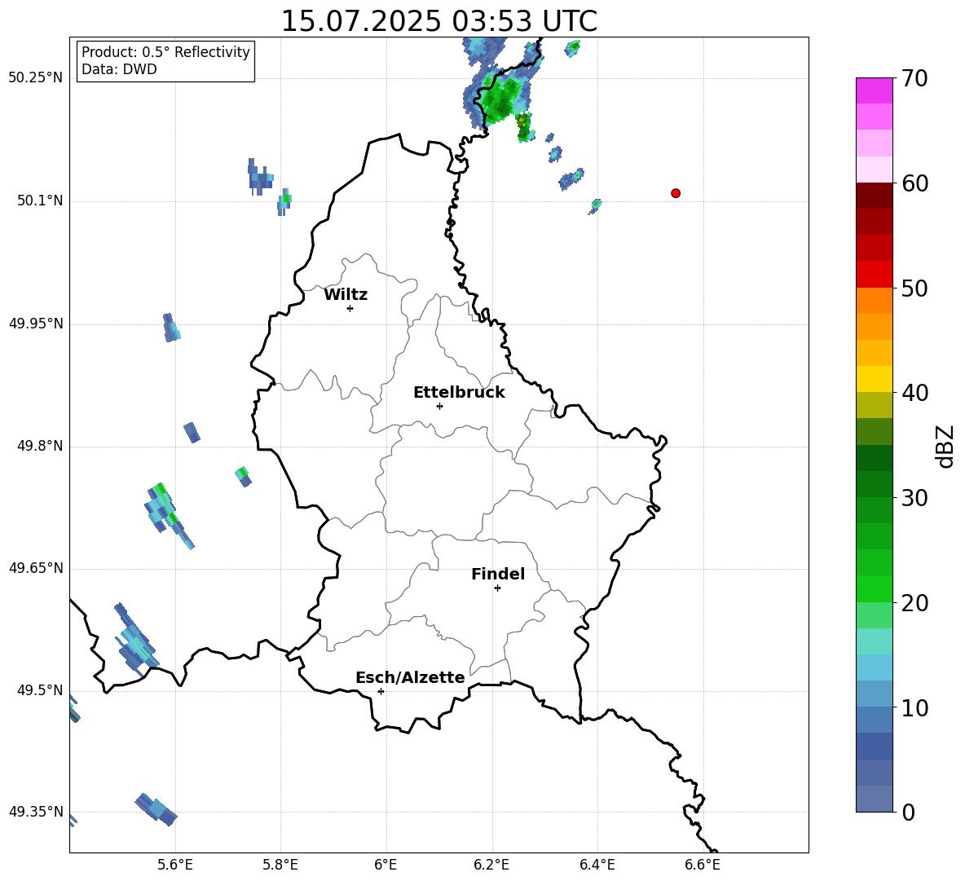Click the Wiltz city label
The height and width of the screenshot is (881, 965).
tap(346, 295)
